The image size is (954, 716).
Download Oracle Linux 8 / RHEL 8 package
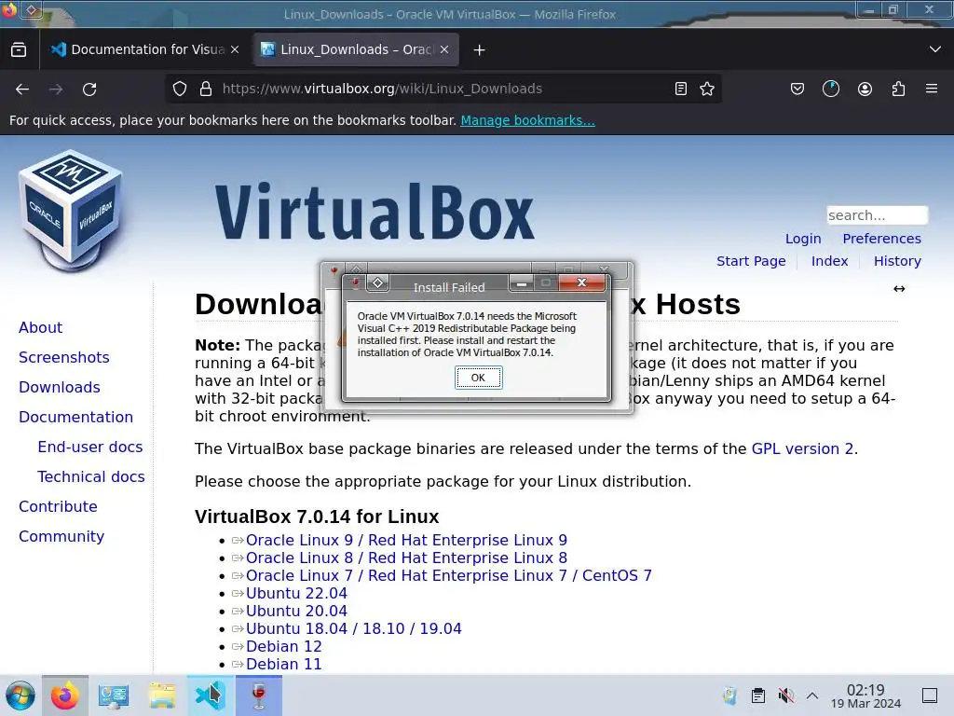coord(406,558)
